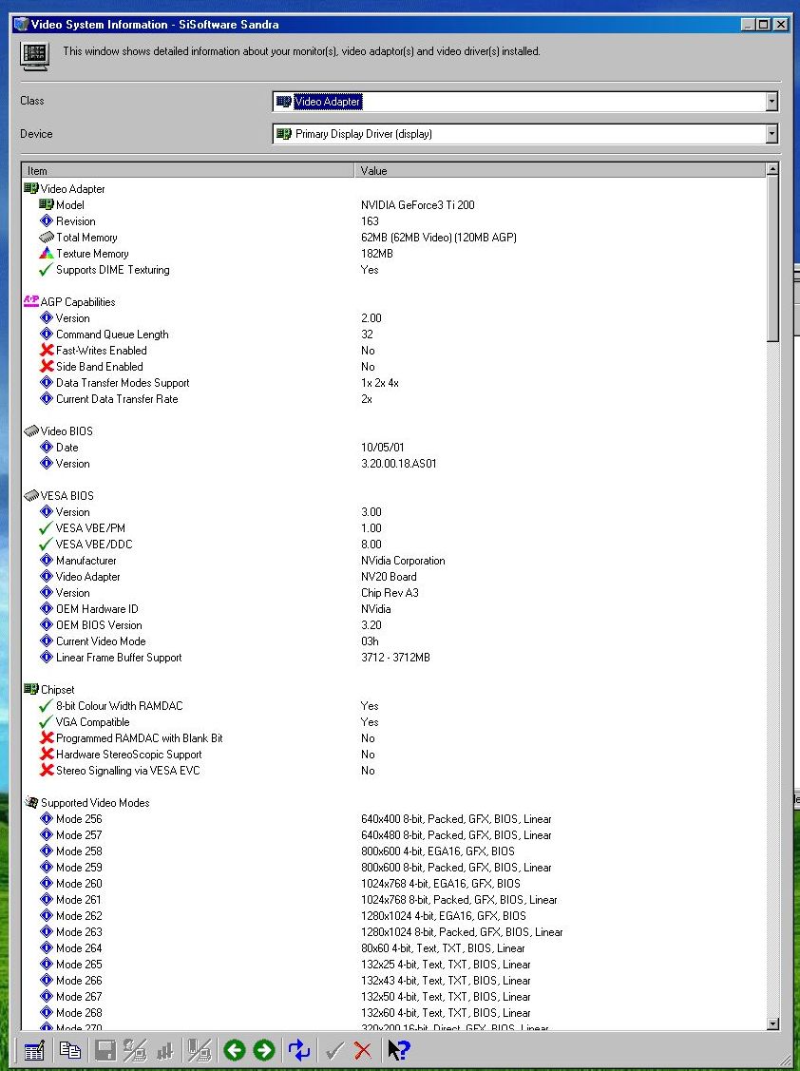
Task: Select the Manufacturer row
Action: [x=394, y=561]
